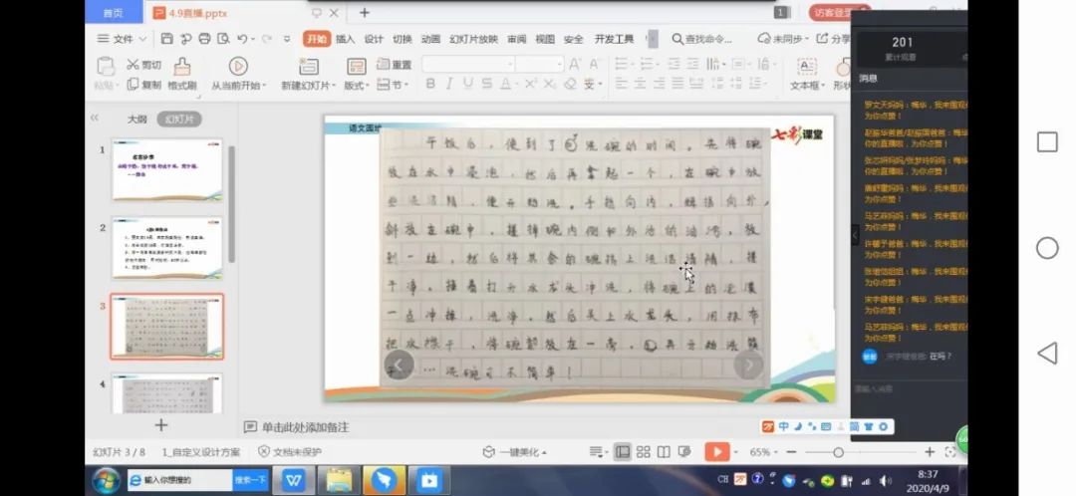
Task: Click the Reset (重置) slide button
Action: pyautogui.click(x=395, y=65)
